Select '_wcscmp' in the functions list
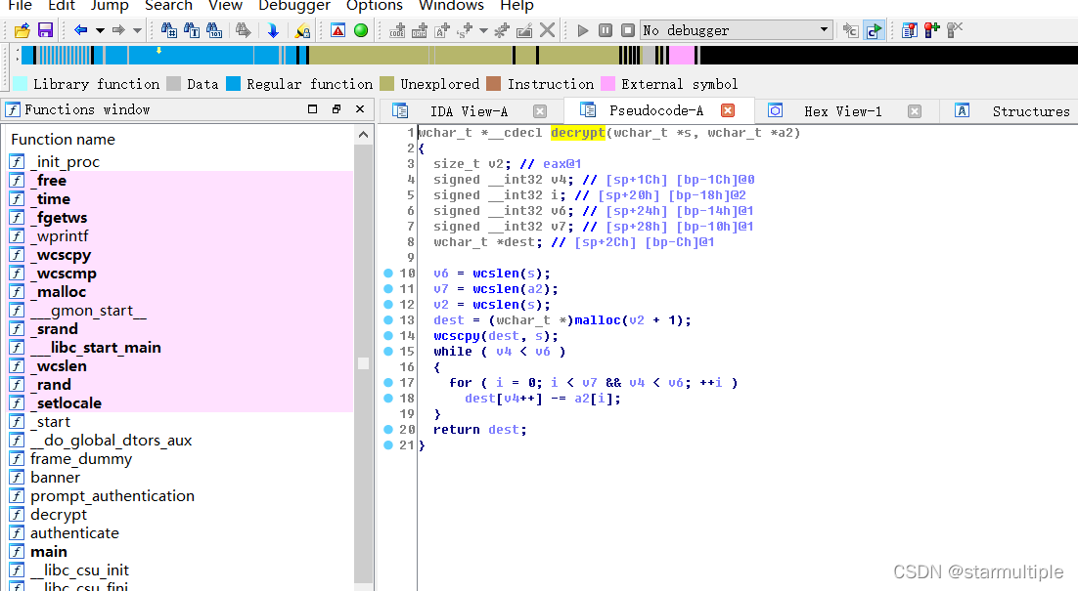1078x591 pixels. 66,274
